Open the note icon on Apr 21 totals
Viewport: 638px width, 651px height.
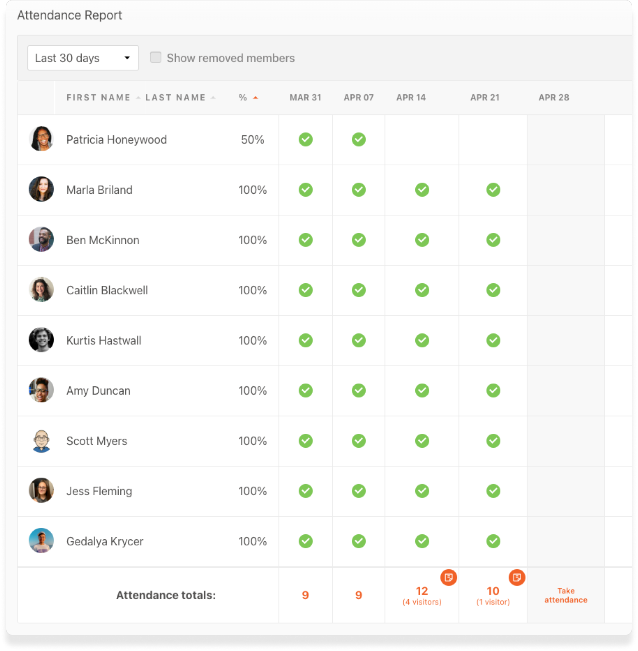pos(517,578)
